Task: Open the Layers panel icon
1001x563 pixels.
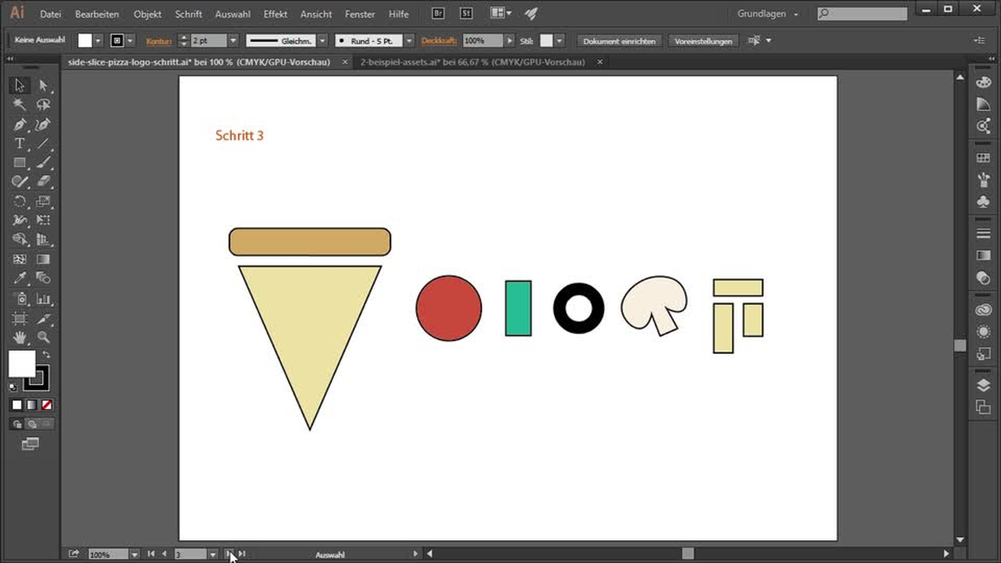Action: point(983,385)
